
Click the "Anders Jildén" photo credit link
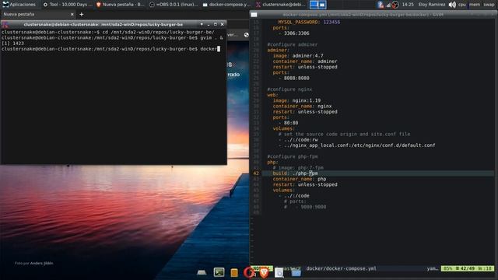(x=41, y=263)
